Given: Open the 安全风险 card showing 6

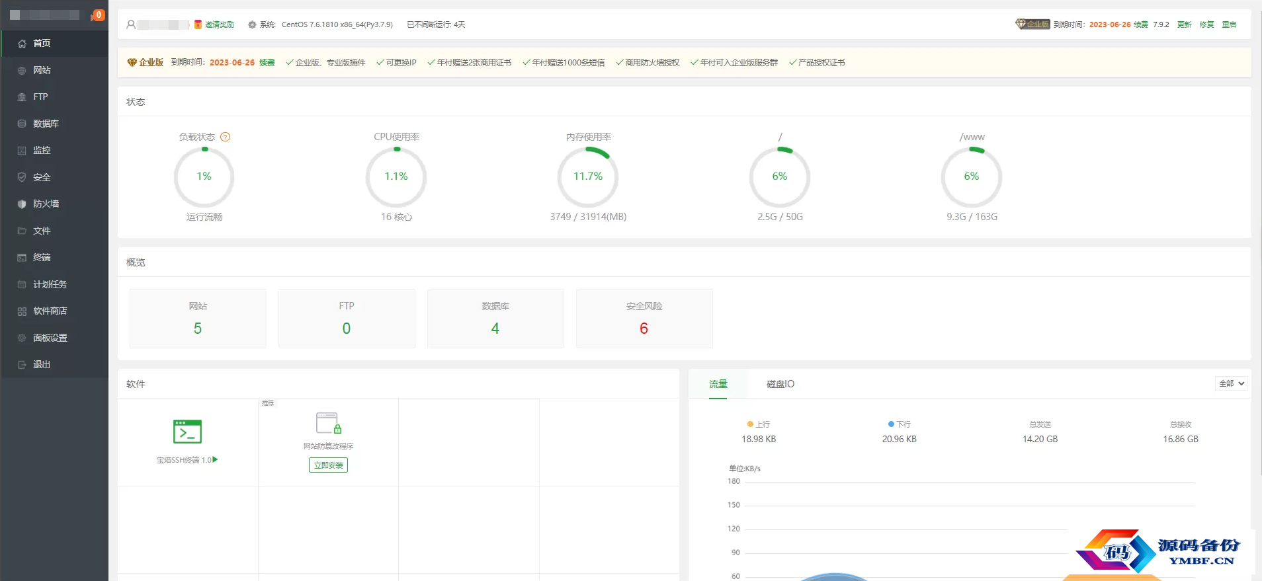Looking at the screenshot, I should 644,319.
